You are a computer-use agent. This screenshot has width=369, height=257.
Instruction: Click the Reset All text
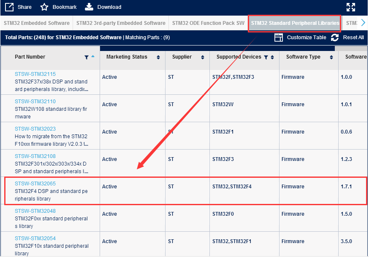tap(353, 37)
